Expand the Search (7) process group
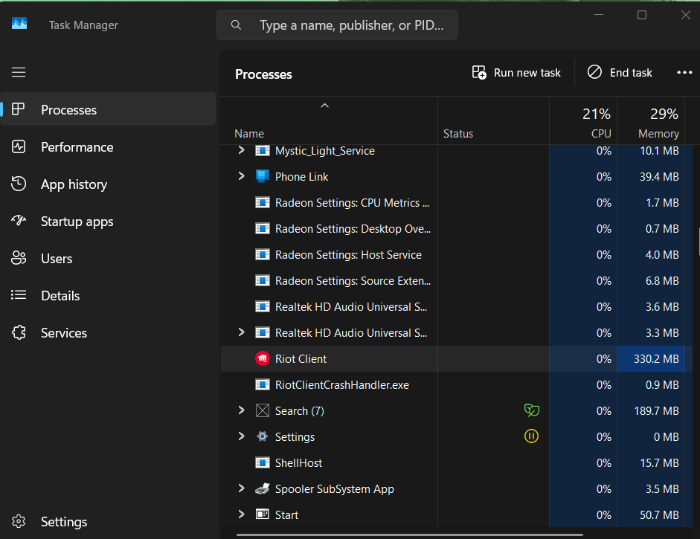700x539 pixels. [x=241, y=410]
